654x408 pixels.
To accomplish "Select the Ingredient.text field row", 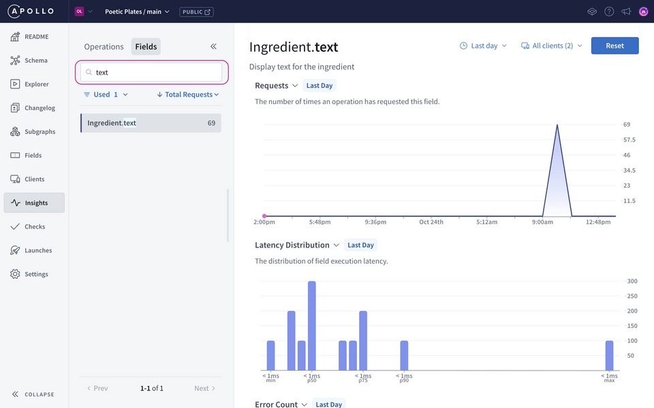I will click(151, 123).
